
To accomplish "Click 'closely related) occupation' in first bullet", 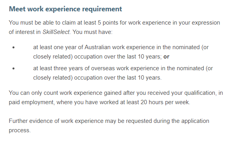I will pyautogui.click(x=68, y=57).
